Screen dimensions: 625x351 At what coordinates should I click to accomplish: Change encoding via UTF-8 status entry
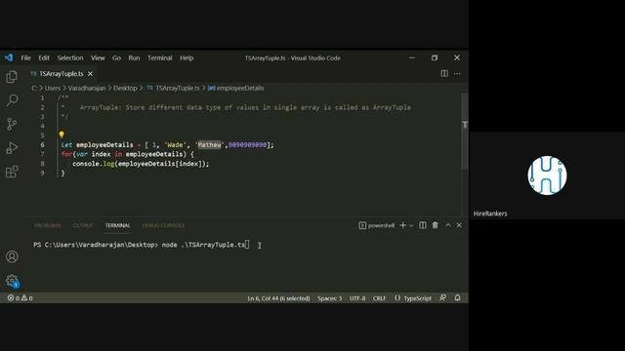coord(357,298)
